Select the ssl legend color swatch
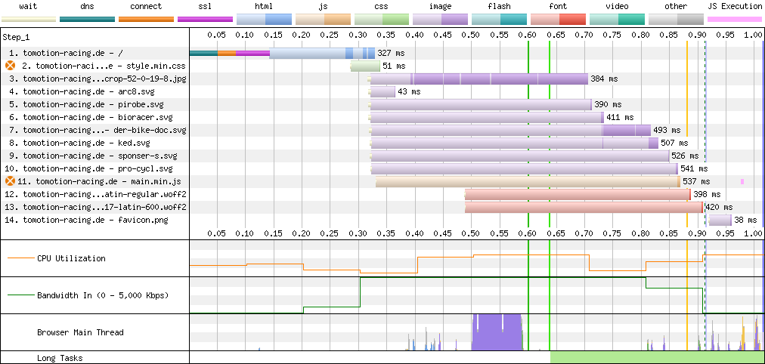 point(205,20)
